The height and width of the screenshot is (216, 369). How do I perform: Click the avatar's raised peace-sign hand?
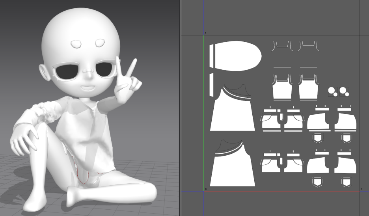pos(127,81)
